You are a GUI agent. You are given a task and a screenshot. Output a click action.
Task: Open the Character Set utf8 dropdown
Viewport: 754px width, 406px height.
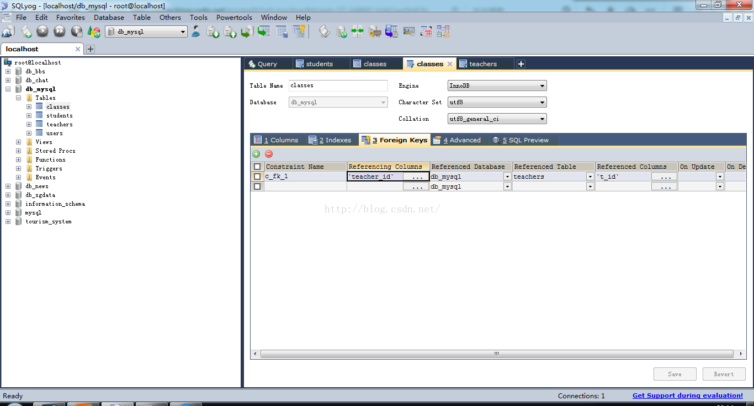tap(497, 102)
